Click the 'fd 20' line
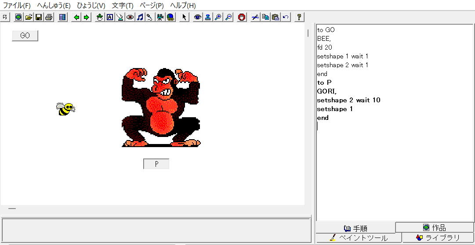475x245 pixels. pyautogui.click(x=325, y=47)
